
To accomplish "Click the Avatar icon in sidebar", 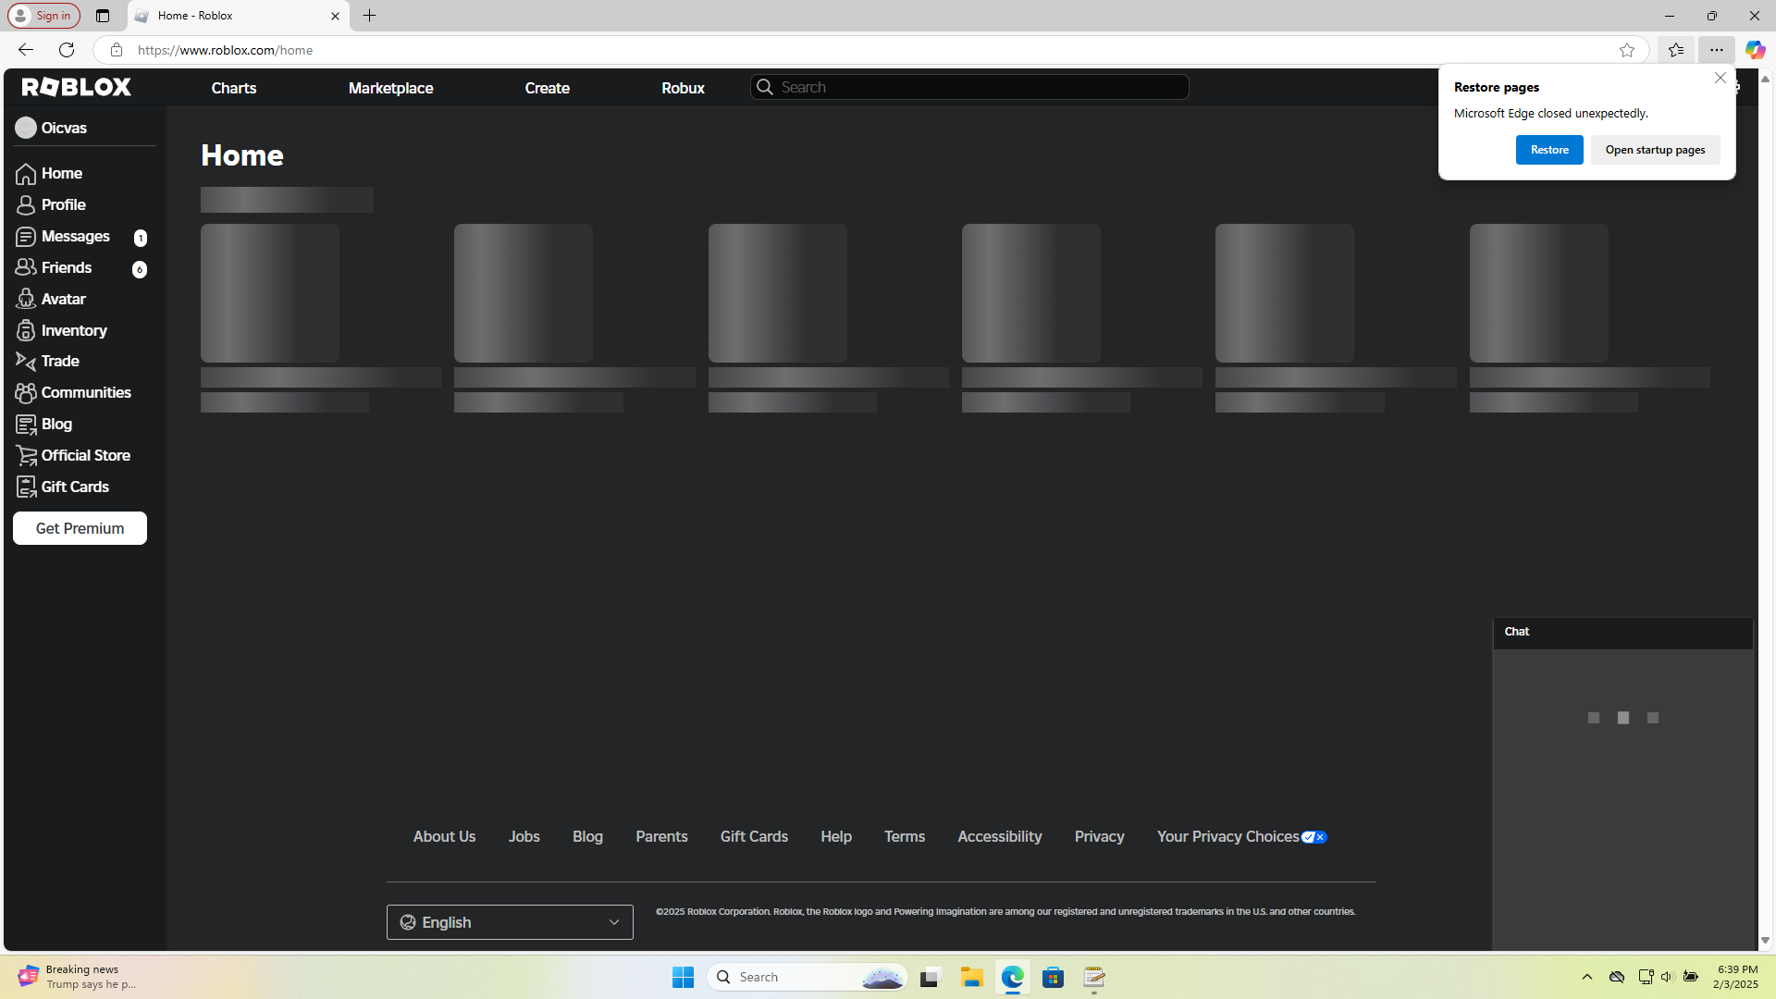I will point(26,299).
